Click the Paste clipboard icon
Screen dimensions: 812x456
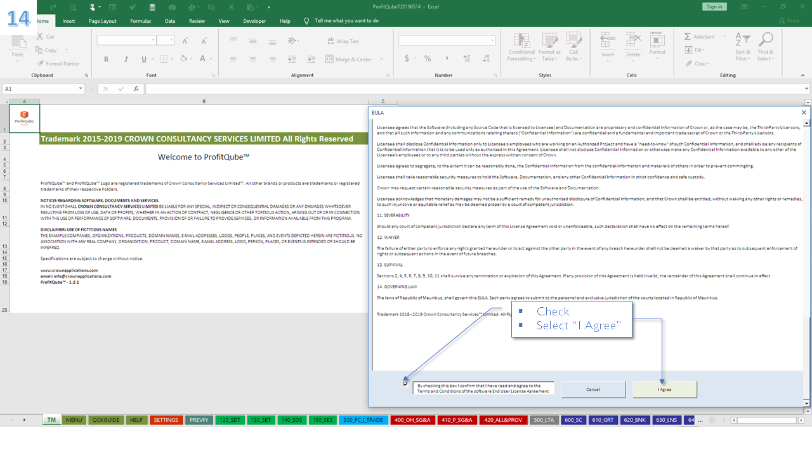[x=18, y=42]
